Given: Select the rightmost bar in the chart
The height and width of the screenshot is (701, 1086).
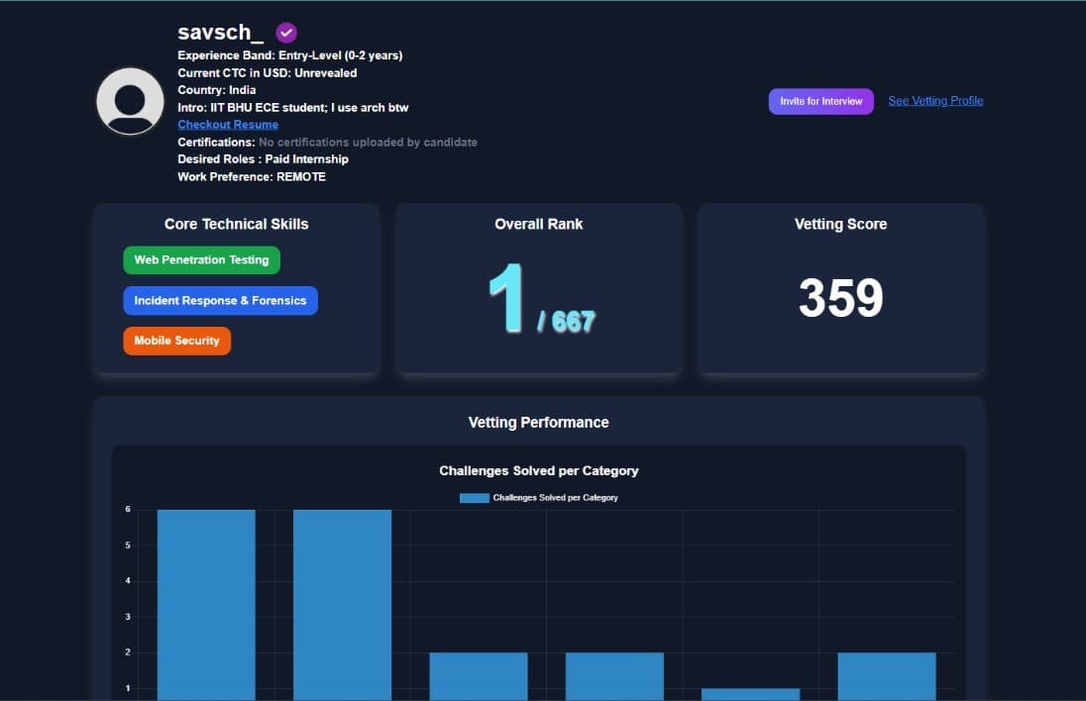Looking at the screenshot, I should [x=887, y=676].
